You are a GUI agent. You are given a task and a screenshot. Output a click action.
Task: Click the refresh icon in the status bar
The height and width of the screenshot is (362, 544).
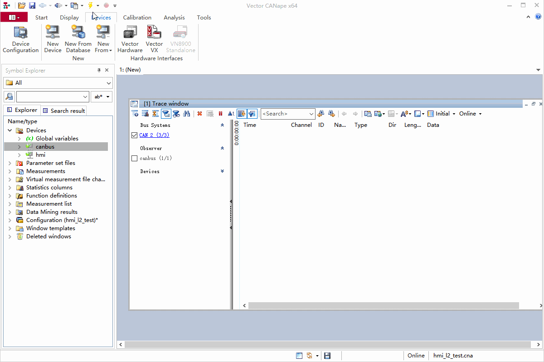[310, 356]
